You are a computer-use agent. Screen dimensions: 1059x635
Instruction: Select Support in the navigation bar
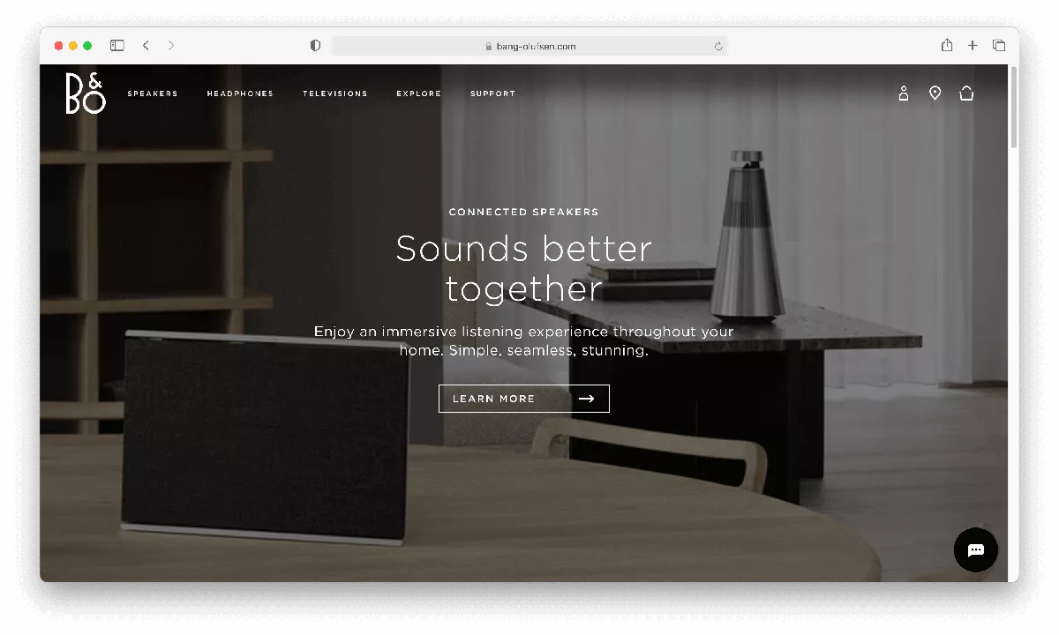click(492, 93)
